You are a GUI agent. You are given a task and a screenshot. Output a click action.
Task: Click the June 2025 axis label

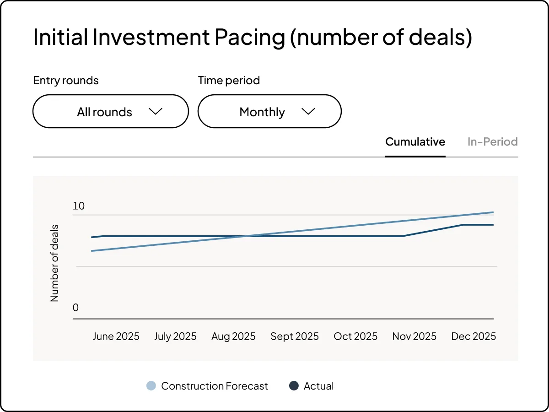coord(116,336)
